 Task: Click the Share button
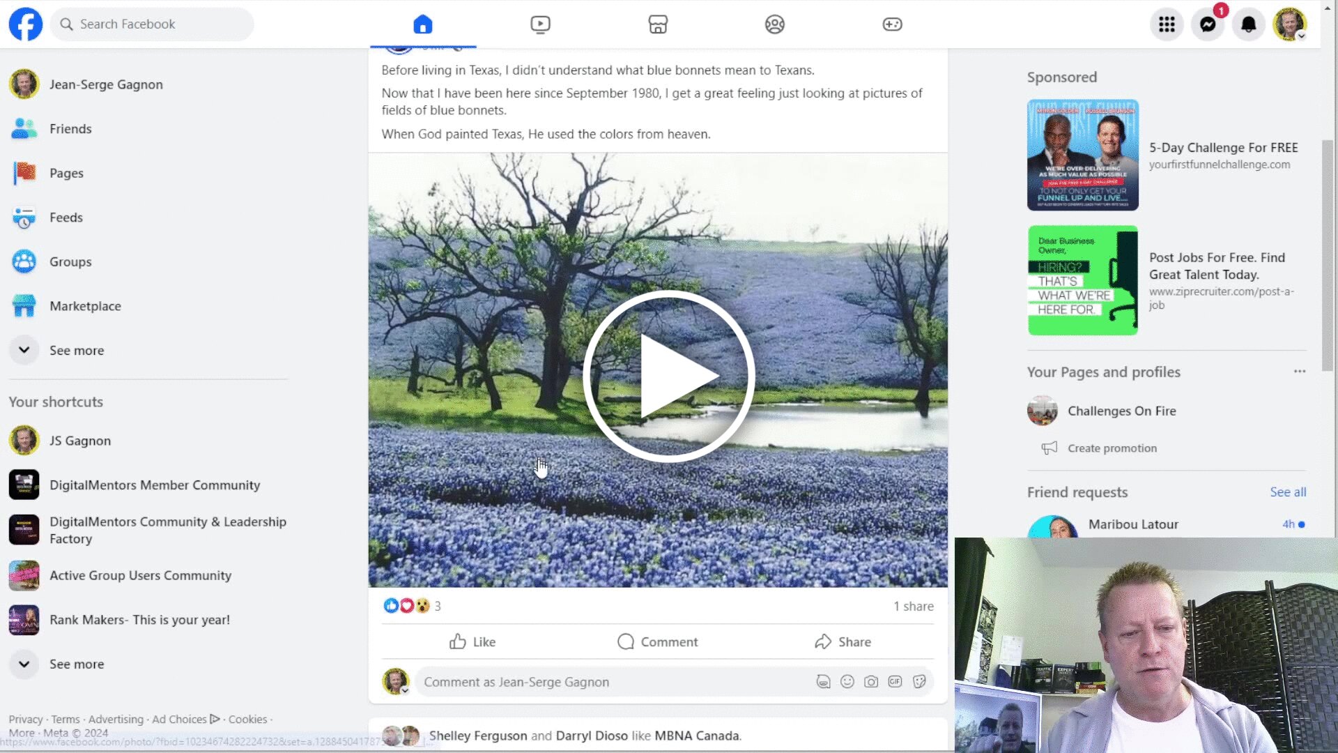843,641
